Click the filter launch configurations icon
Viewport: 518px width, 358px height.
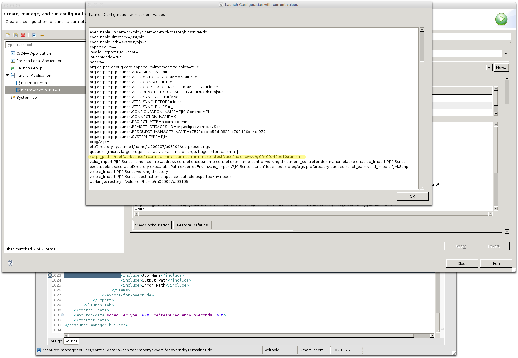[42, 35]
